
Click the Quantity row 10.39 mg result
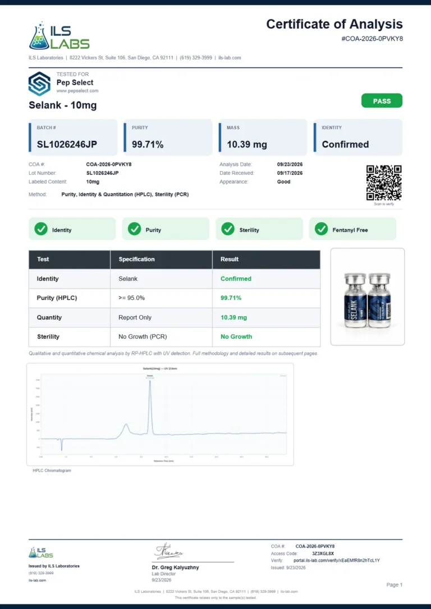[233, 317]
